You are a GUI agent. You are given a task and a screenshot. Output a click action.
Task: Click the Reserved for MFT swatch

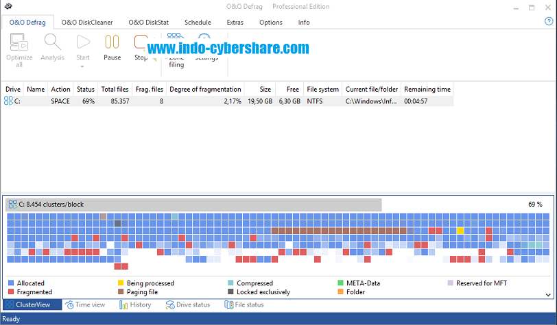click(x=451, y=283)
